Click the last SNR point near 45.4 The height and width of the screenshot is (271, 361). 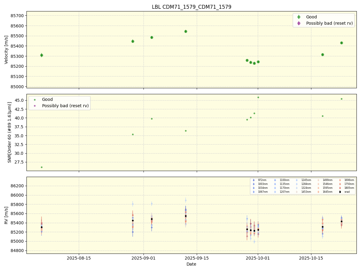click(x=341, y=99)
